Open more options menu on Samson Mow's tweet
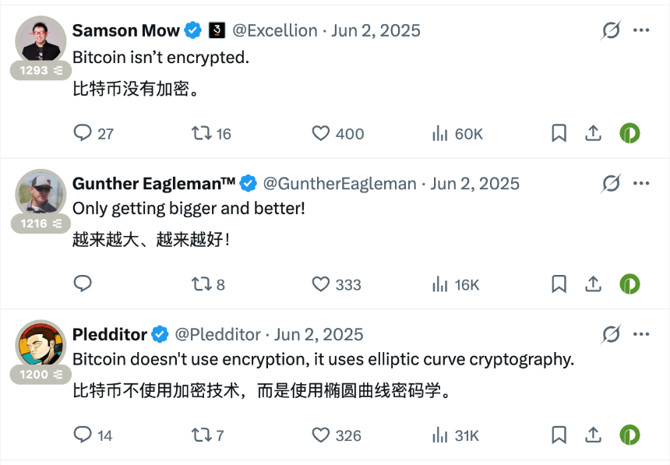Screen dimensions: 670x465 coord(642,30)
